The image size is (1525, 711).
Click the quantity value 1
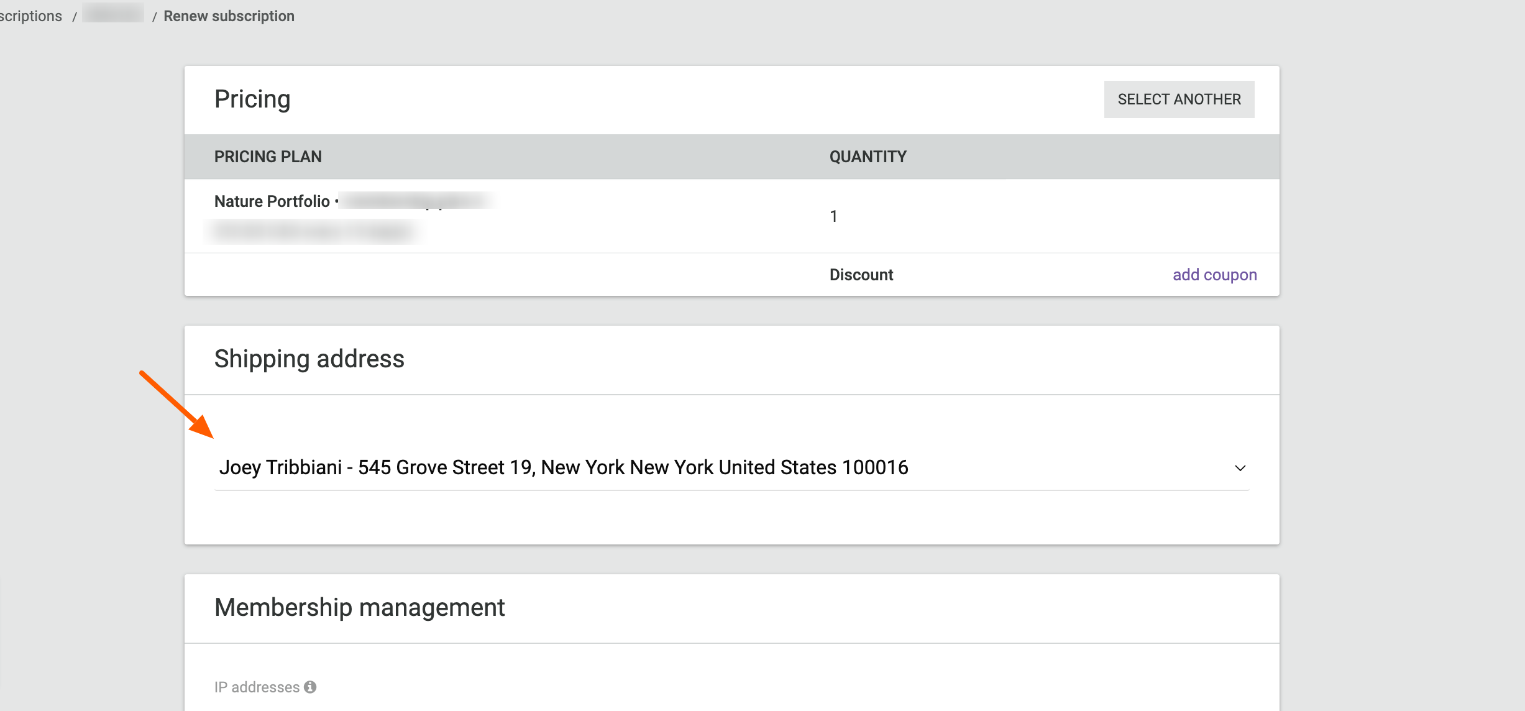click(x=833, y=216)
